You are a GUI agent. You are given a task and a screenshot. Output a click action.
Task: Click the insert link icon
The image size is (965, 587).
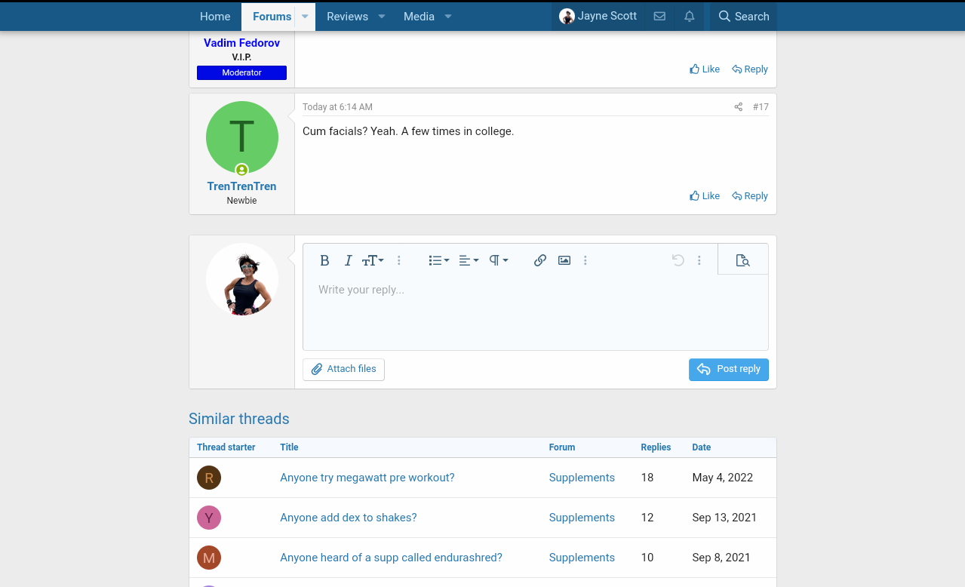[x=540, y=260]
